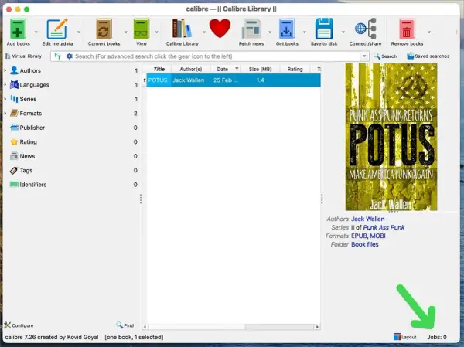Screen dimensions: 464x347
Task: Toggle full text search icon in search bar
Action: [58, 56]
